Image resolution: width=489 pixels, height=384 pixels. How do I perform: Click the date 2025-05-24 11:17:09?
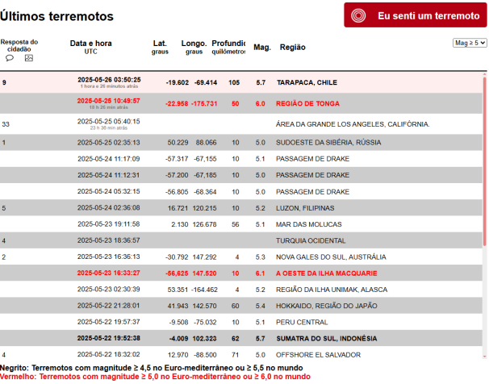108,159
